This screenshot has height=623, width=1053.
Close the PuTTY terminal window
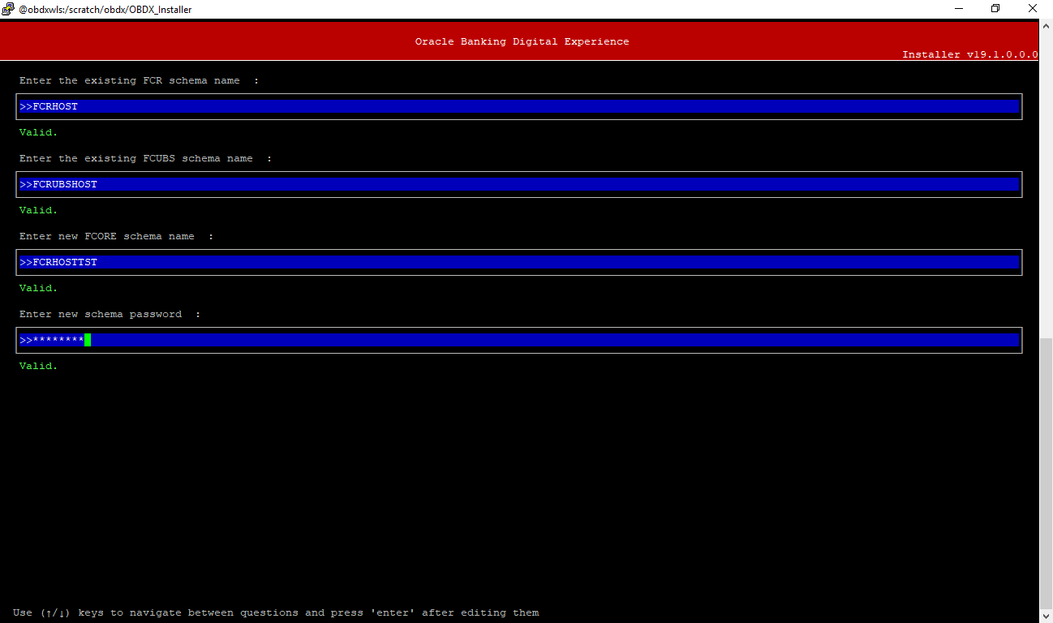pos(1033,9)
